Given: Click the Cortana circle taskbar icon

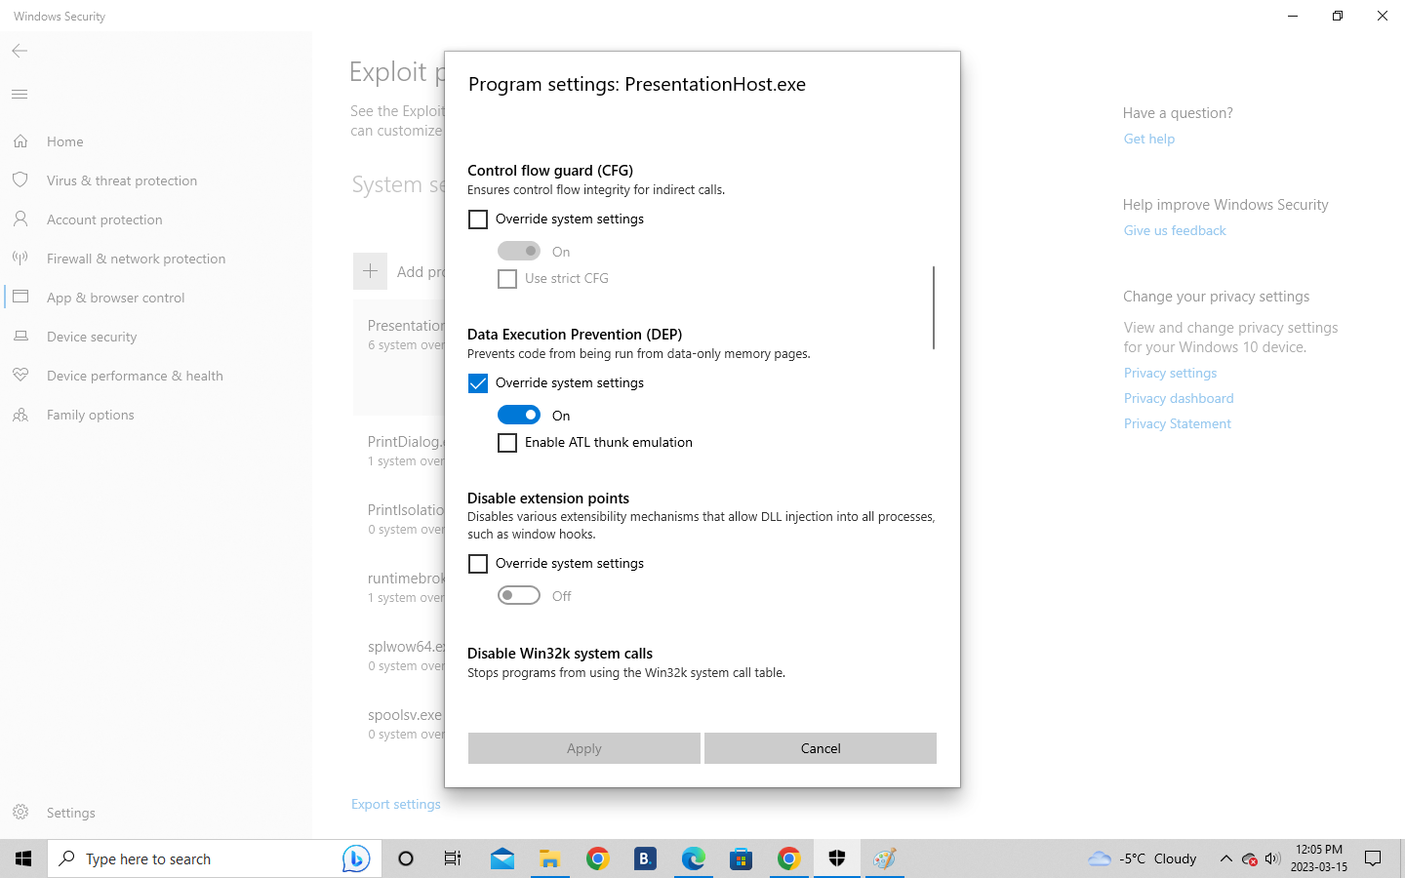Looking at the screenshot, I should pyautogui.click(x=406, y=858).
